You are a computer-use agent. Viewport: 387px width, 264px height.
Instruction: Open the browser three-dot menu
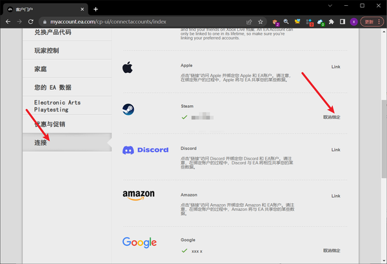pos(379,22)
